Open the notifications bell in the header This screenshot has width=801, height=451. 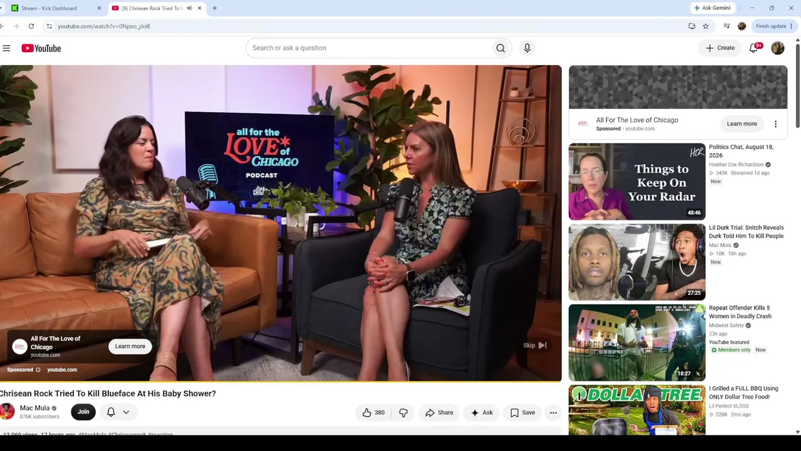pyautogui.click(x=754, y=48)
